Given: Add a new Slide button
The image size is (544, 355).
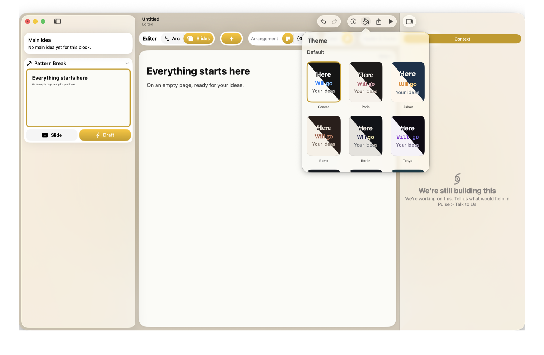Looking at the screenshot, I should coord(52,135).
